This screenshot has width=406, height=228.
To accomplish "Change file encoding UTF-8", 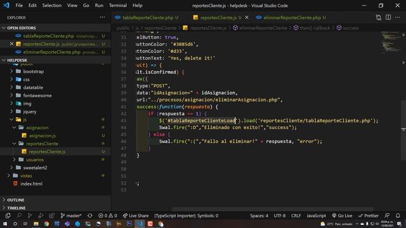I will (280, 215).
